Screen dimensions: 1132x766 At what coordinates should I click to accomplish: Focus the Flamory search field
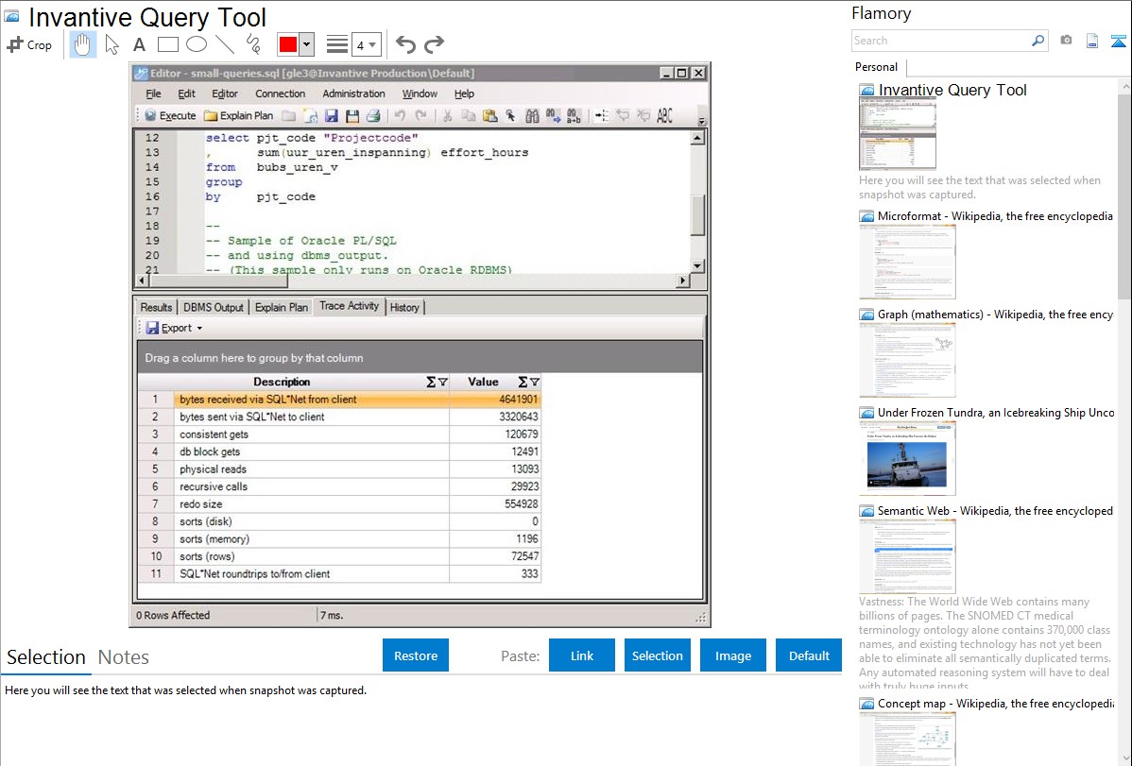point(940,41)
